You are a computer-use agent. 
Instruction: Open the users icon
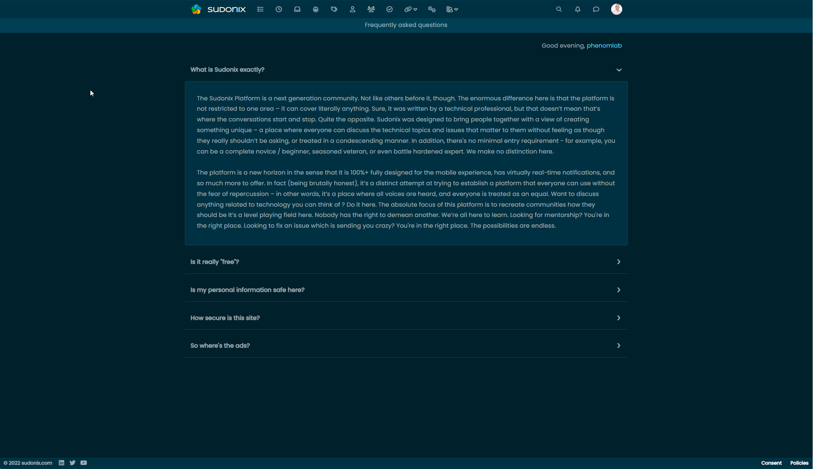point(352,9)
